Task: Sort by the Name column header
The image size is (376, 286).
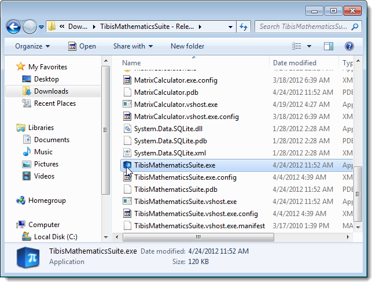Action: [131, 63]
